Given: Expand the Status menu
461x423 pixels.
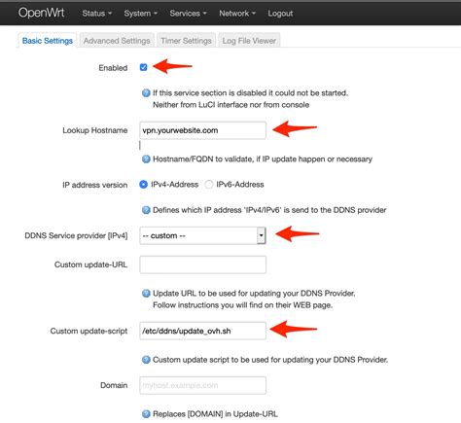Looking at the screenshot, I should [x=97, y=14].
